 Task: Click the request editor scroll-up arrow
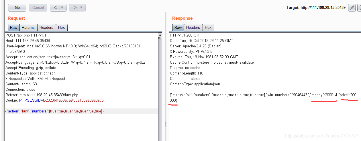[x=160, y=35]
